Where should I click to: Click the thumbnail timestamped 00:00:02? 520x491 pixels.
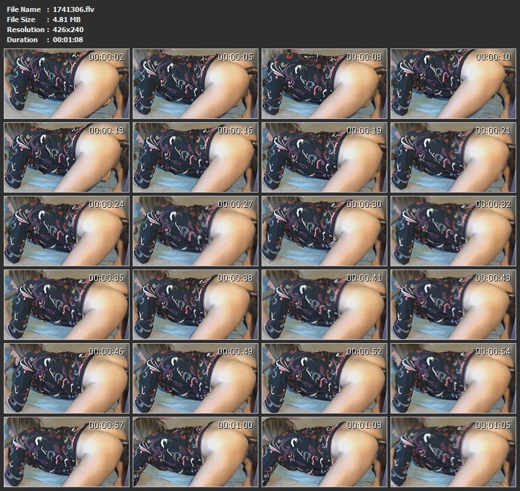point(67,84)
